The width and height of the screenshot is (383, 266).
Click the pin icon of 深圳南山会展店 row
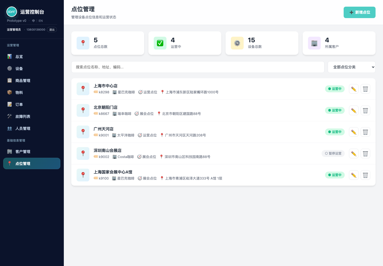pos(83,153)
